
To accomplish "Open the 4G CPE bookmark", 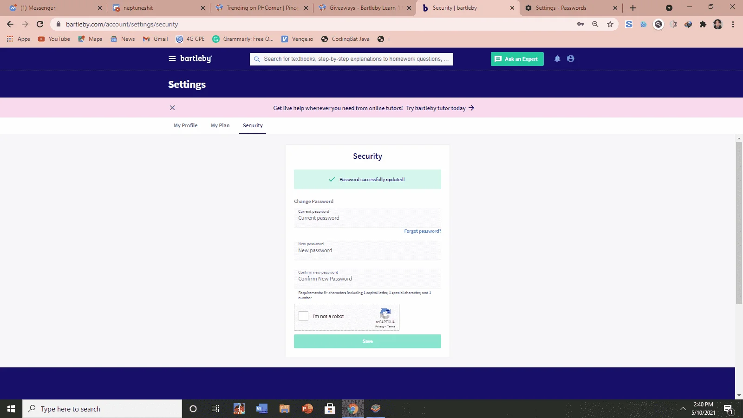I will (190, 39).
